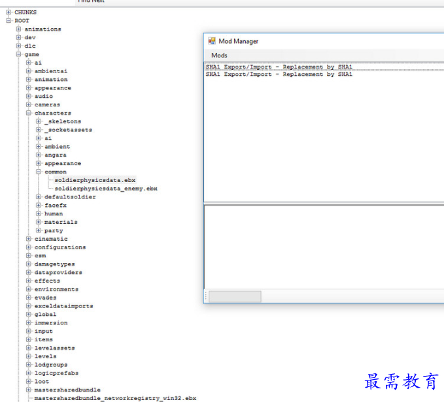Expand the facefx folder node
Image resolution: width=444 pixels, height=402 pixels.
pos(39,205)
